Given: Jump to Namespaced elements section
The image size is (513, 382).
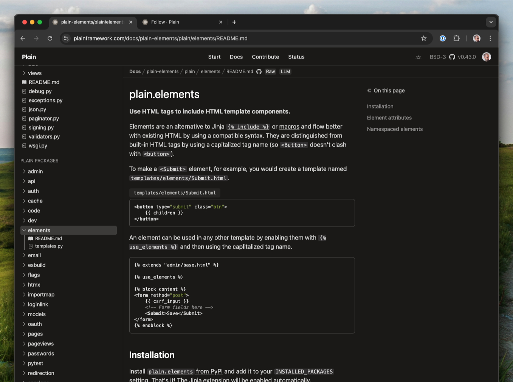Looking at the screenshot, I should click(x=395, y=129).
